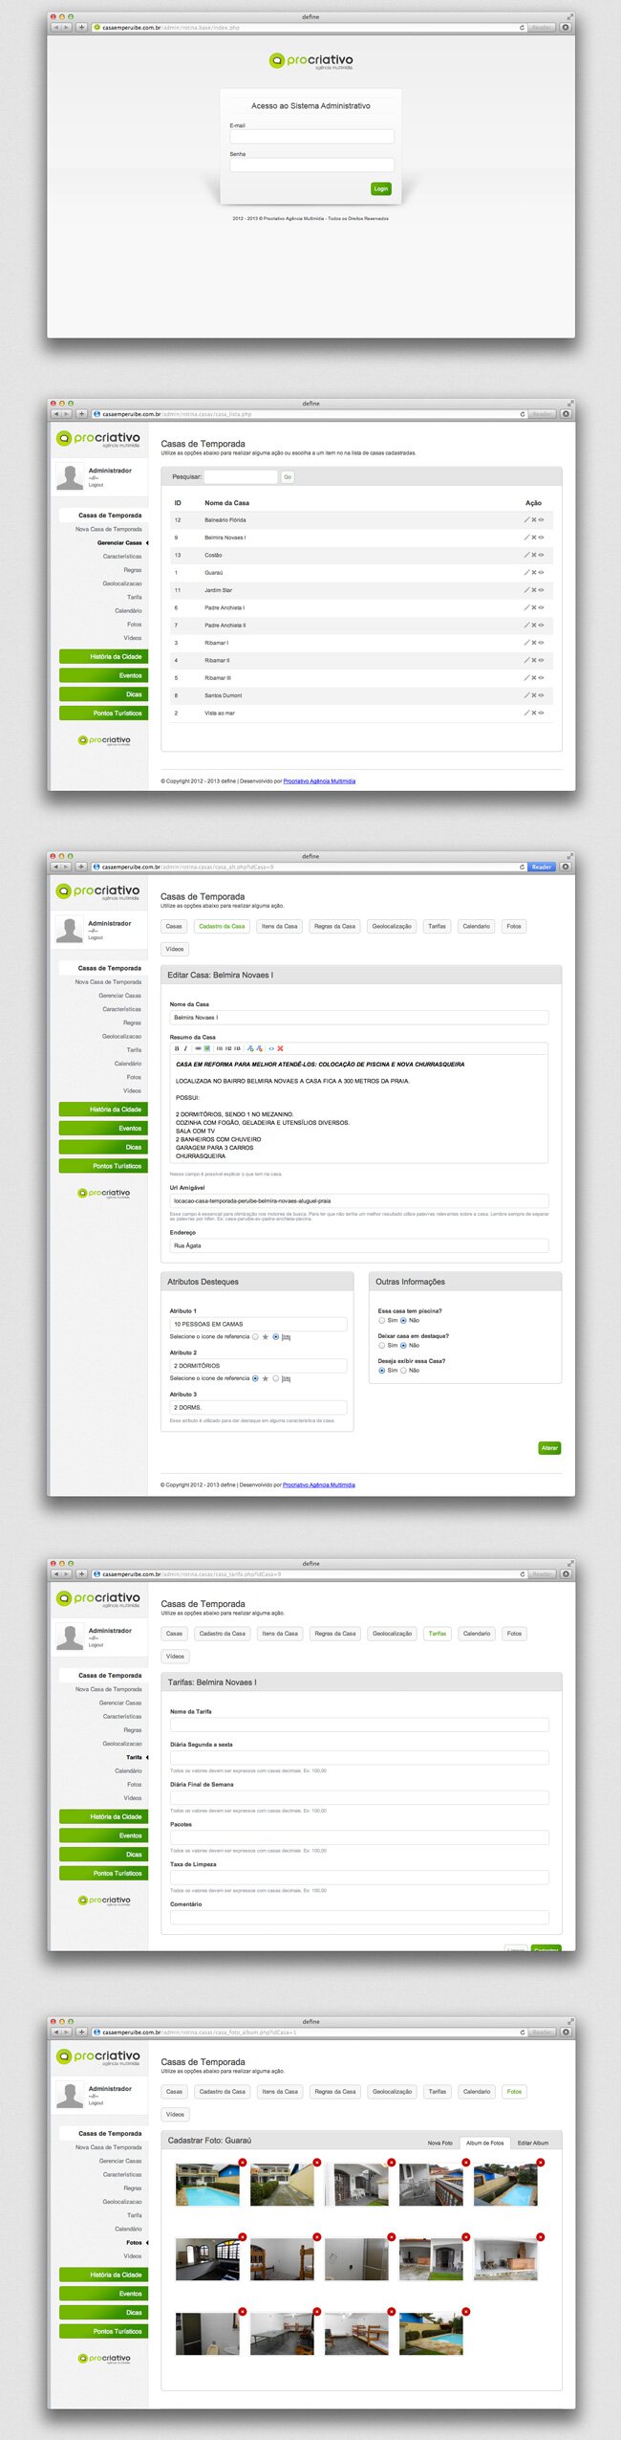This screenshot has width=621, height=2440.
Task: Toggle Bold in the Resumo da Casa editor
Action: [x=177, y=1048]
